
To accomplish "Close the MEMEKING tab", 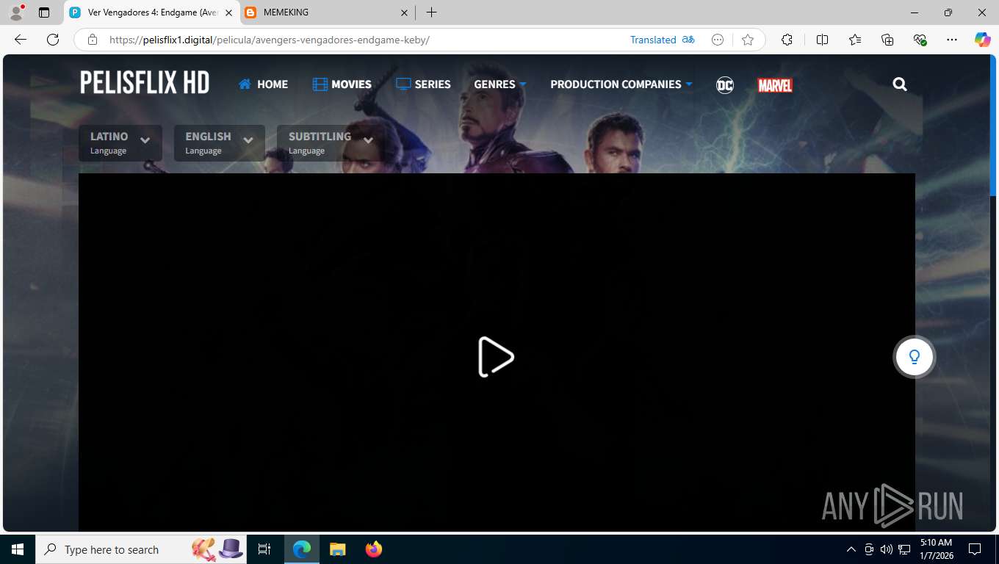I will tap(403, 12).
